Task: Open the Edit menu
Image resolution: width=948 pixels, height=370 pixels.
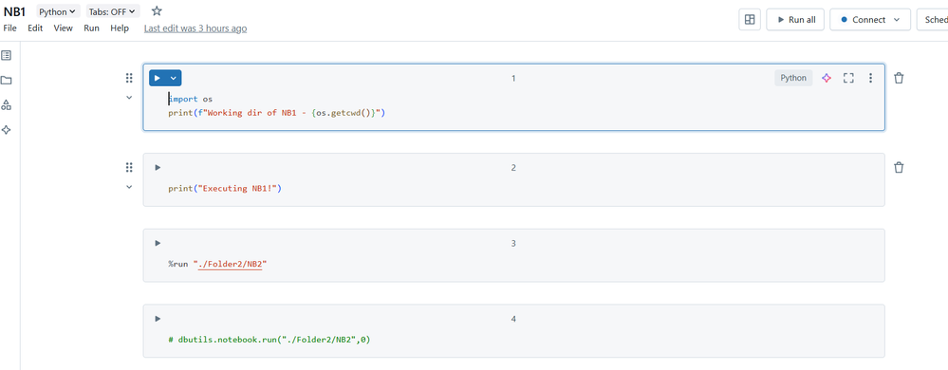Action: (35, 28)
